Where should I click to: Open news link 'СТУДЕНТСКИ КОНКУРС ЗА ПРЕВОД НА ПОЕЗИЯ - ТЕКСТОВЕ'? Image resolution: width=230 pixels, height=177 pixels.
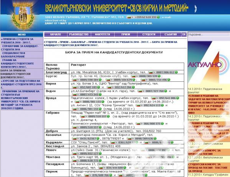point(208,168)
